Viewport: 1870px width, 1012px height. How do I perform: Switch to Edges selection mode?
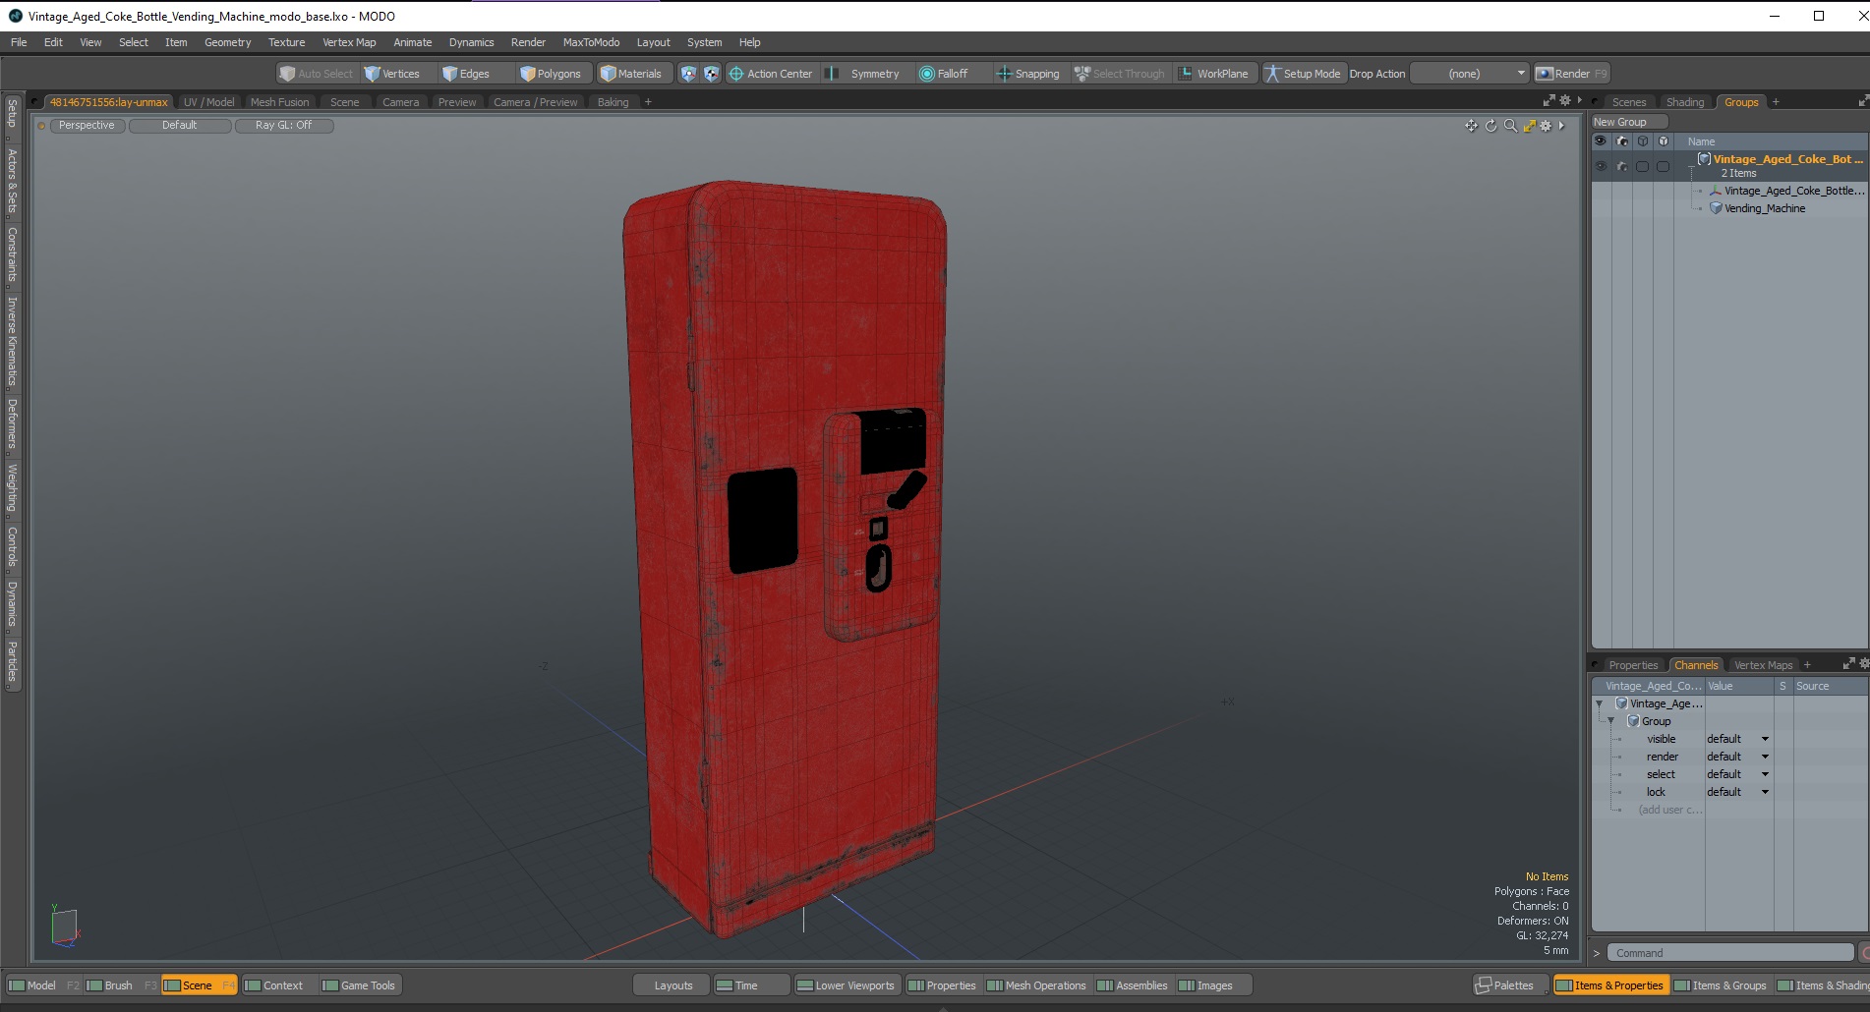click(x=466, y=74)
